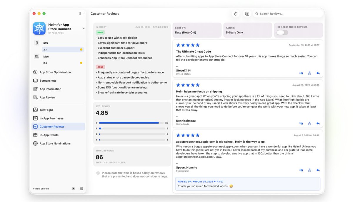Click the App Store Optimization icon
This screenshot has height=202, width=353.
point(35,72)
